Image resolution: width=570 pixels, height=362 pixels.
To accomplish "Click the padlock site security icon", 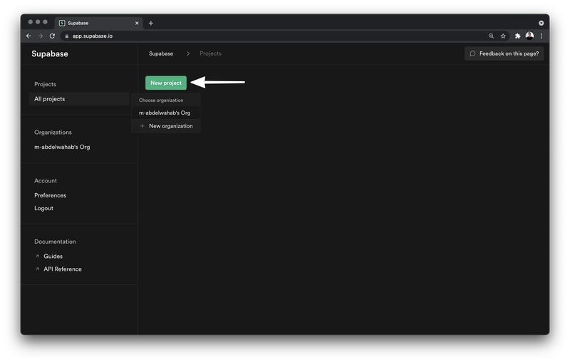I will pos(66,36).
